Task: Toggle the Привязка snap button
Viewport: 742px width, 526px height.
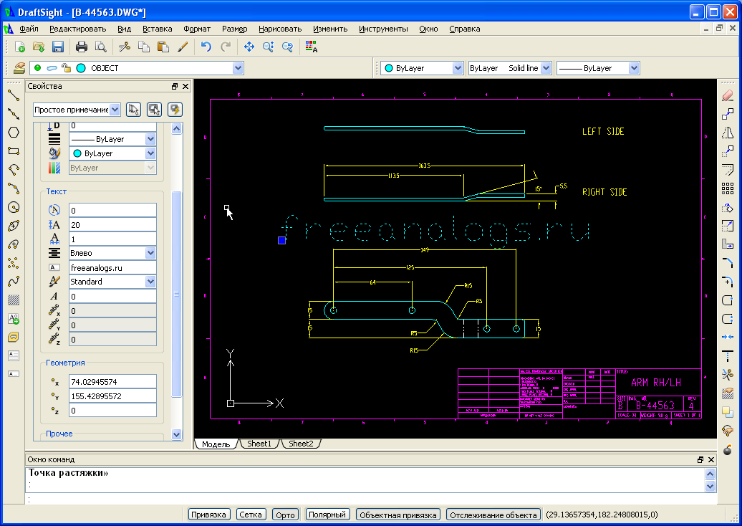Action: [208, 515]
